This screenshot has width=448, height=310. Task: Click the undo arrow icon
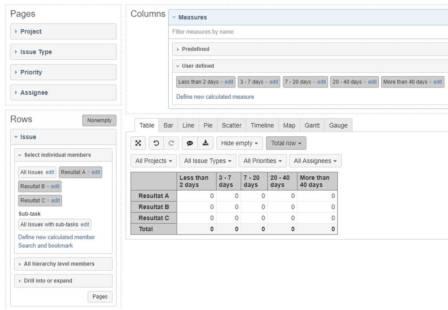pos(156,143)
